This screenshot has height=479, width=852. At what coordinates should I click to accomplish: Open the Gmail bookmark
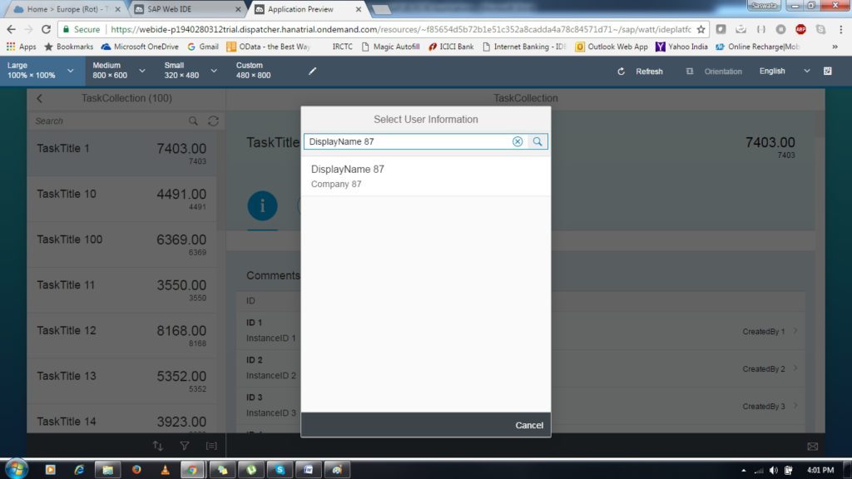point(203,47)
